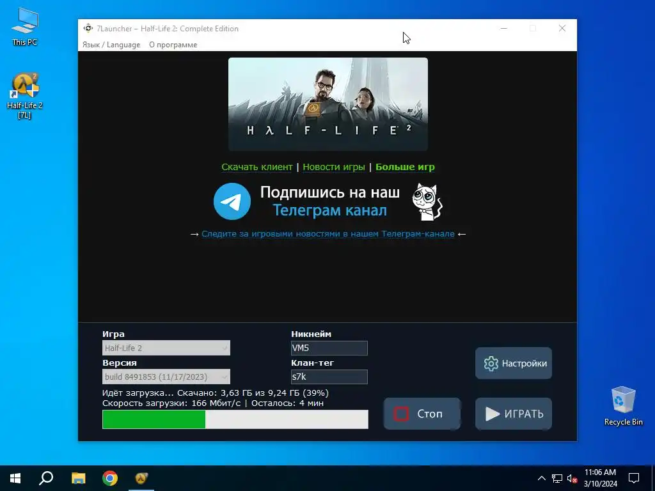655x491 pixels.
Task: Open taskbar Search magnifier
Action: tap(46, 478)
